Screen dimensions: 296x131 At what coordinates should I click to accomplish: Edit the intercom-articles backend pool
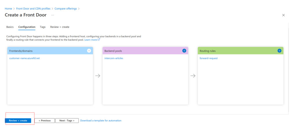114,58
